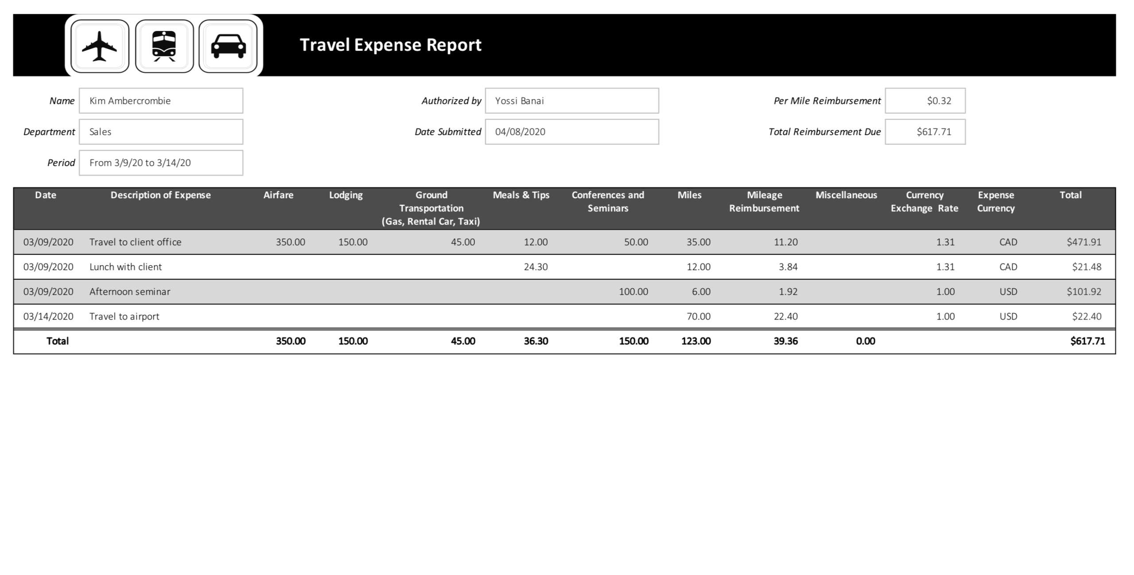Click the grand total $617.71 in Total row
Viewport: 1134px width, 575px height.
1087,341
